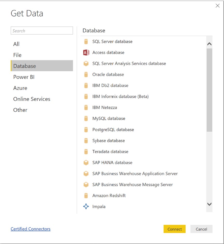Open the Certified Connectors link
Image resolution: width=224 pixels, height=244 pixels.
coord(30,229)
